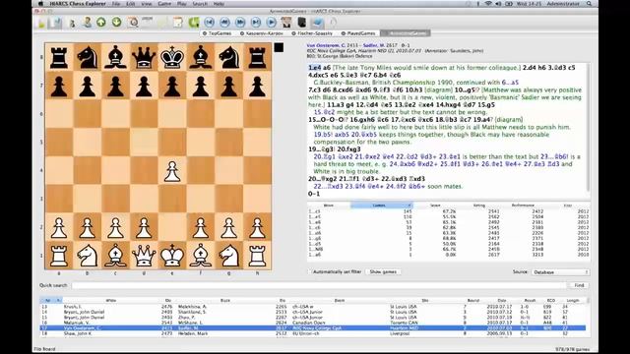Click the 15.Bc2 variation in notation
Viewport: 630px width, 354px height.
(x=324, y=112)
